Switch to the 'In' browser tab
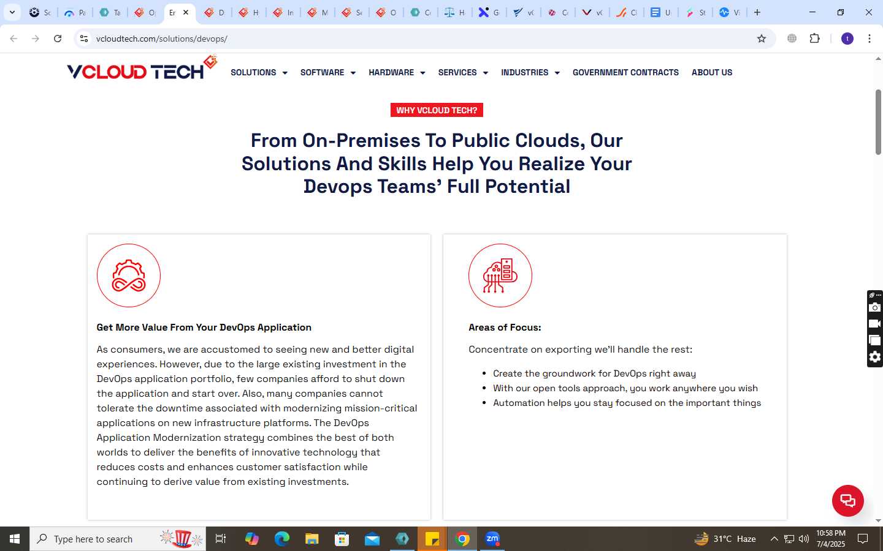 (x=283, y=12)
